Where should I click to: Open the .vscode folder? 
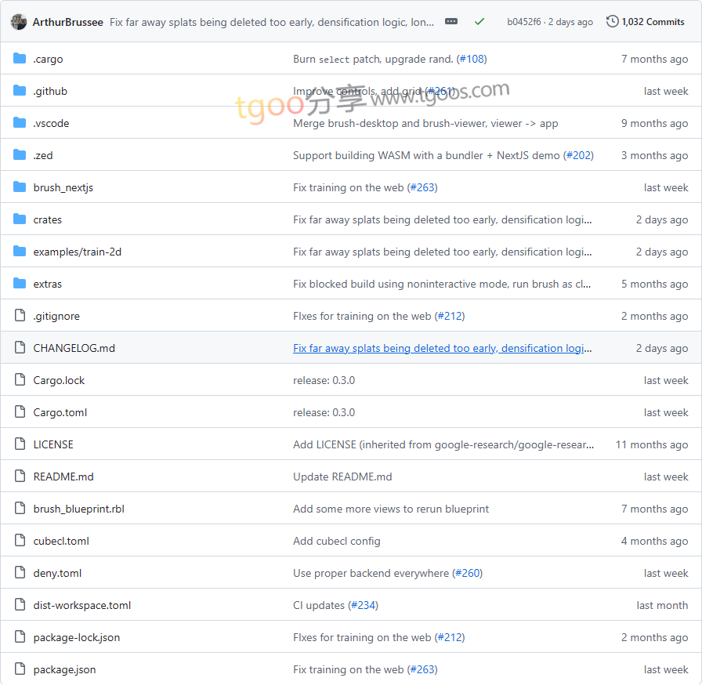(x=51, y=123)
